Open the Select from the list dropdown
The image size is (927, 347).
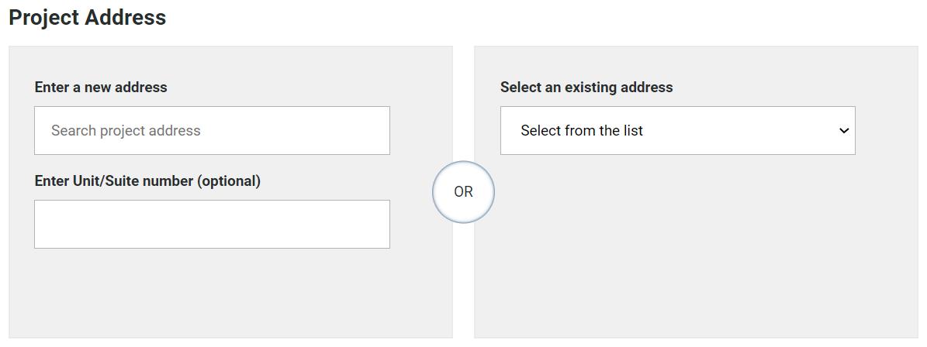(x=677, y=131)
